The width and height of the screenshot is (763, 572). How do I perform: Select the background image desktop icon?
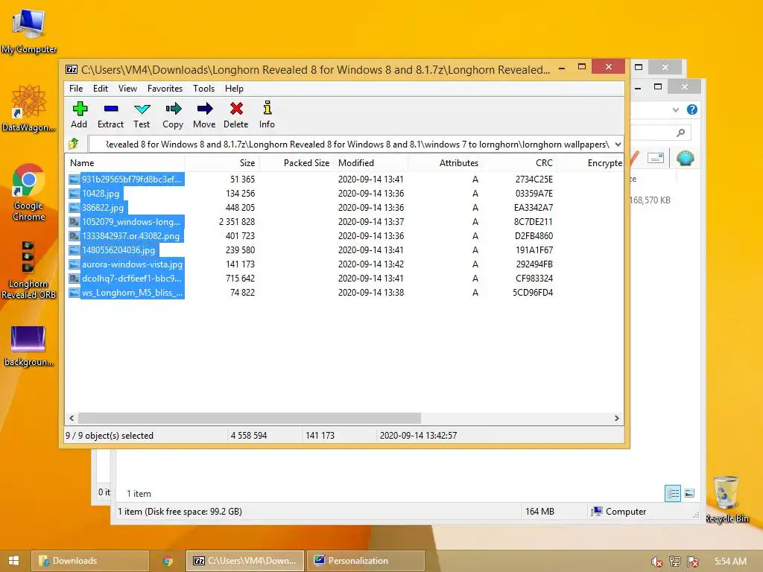point(28,346)
